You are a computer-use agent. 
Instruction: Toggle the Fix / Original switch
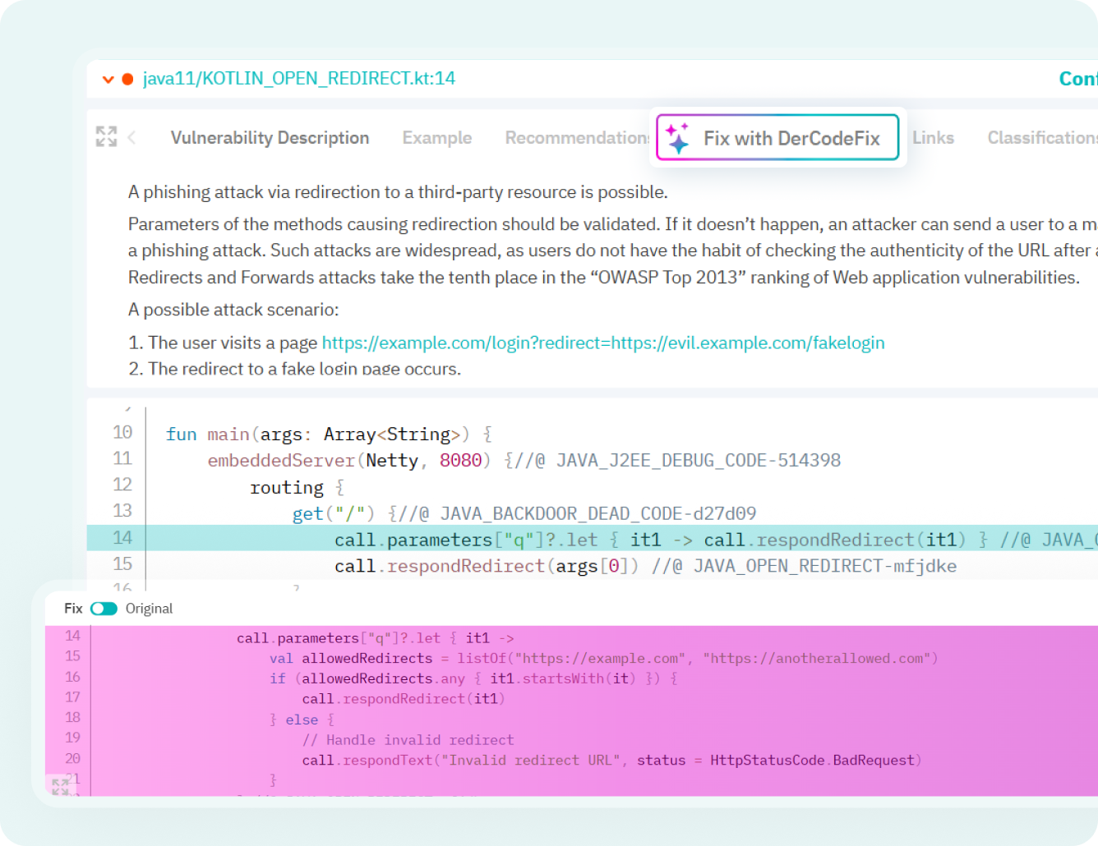(x=104, y=609)
